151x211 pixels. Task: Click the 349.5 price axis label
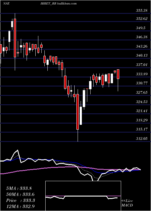coord(141,28)
